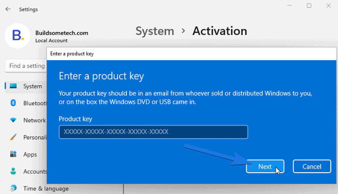Click the Find a setting search box
Screen dimensions: 338x194
pos(26,66)
